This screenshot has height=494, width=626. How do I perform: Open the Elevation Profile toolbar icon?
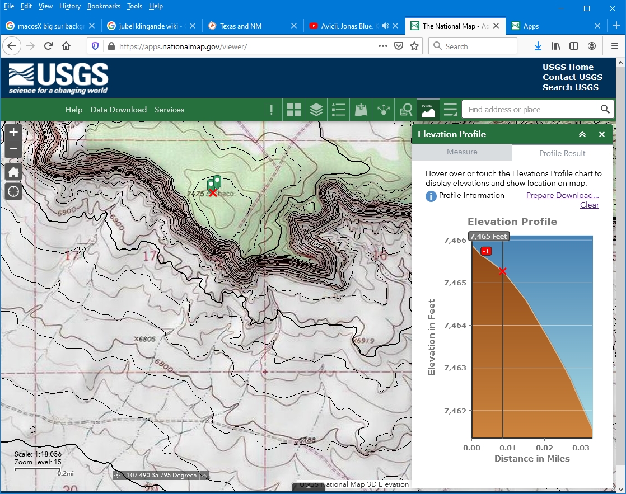428,110
